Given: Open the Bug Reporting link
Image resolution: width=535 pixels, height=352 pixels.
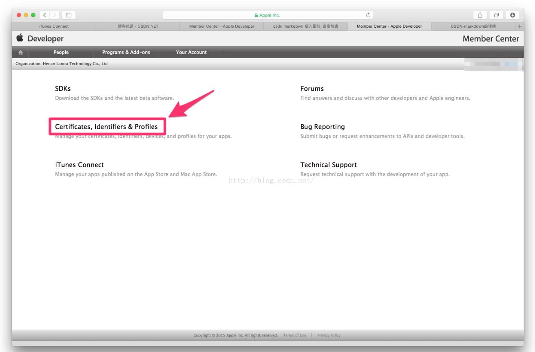Looking at the screenshot, I should pos(323,127).
